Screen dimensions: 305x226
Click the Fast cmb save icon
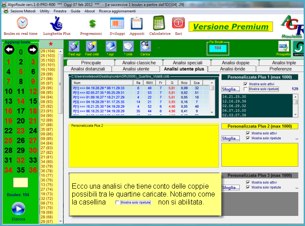[91, 46]
